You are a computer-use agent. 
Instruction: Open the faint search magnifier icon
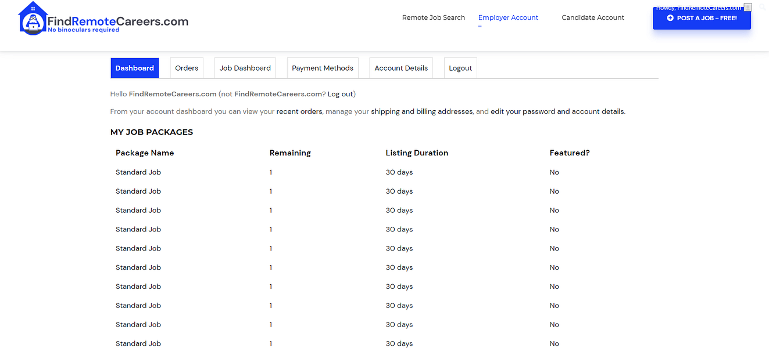(x=763, y=7)
